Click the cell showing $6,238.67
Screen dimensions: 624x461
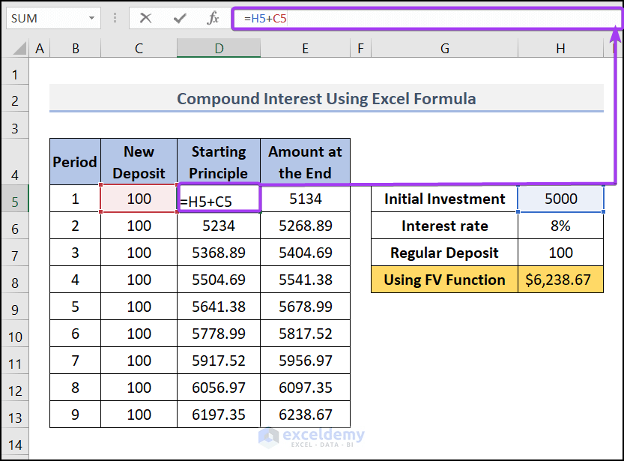[561, 280]
